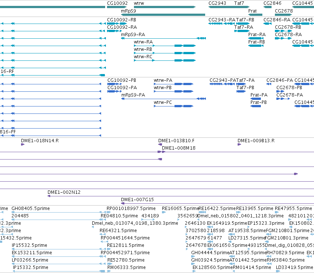Screen dimensions: 314x273
Task: Open the mRpS9 gene feature
Action: click(163, 15)
